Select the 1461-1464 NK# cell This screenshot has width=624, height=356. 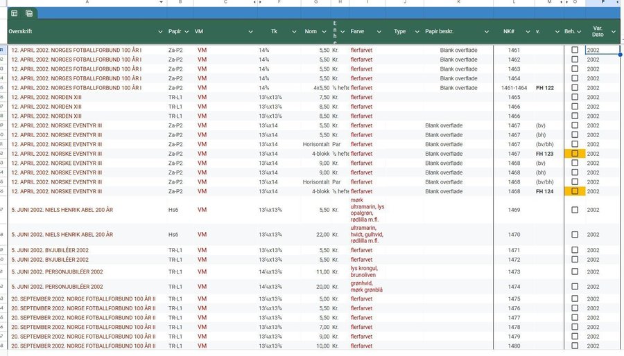(x=514, y=88)
